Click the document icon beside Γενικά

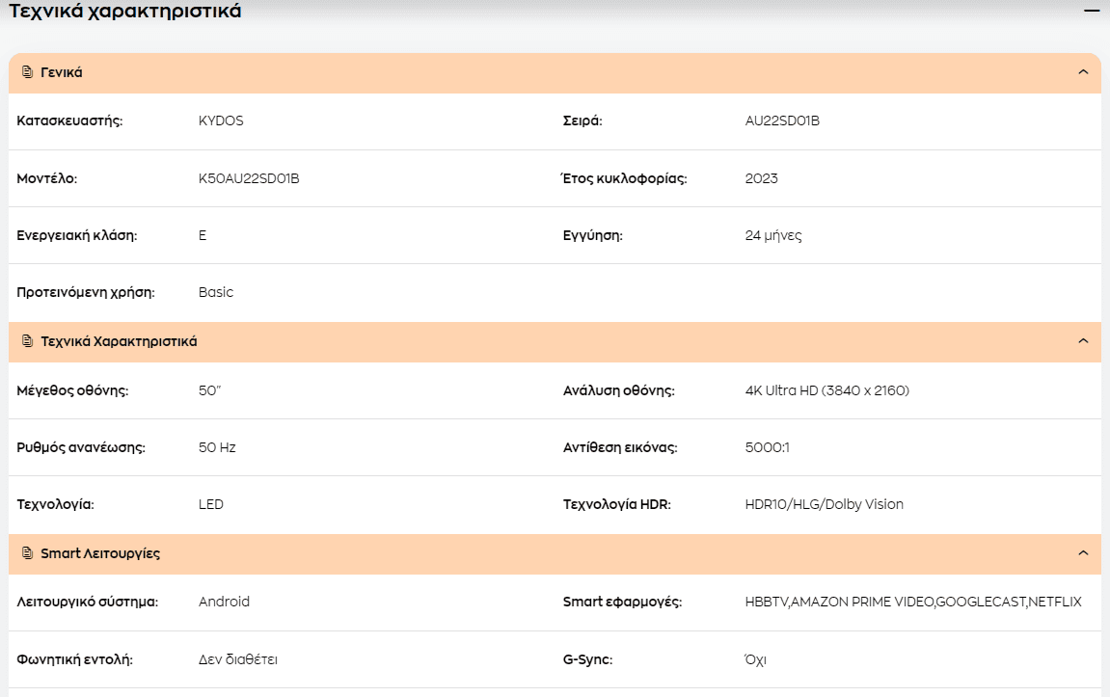(x=28, y=72)
